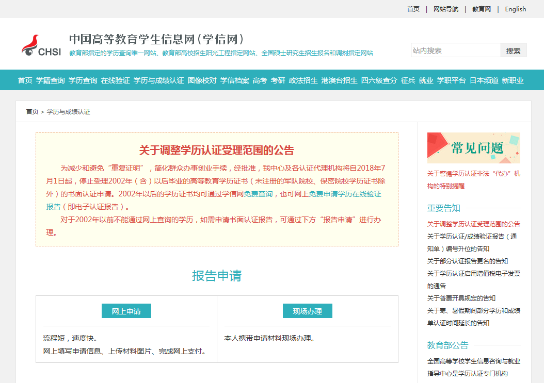
Task: Follow the 免费查询 link in the notice
Action: click(258, 194)
